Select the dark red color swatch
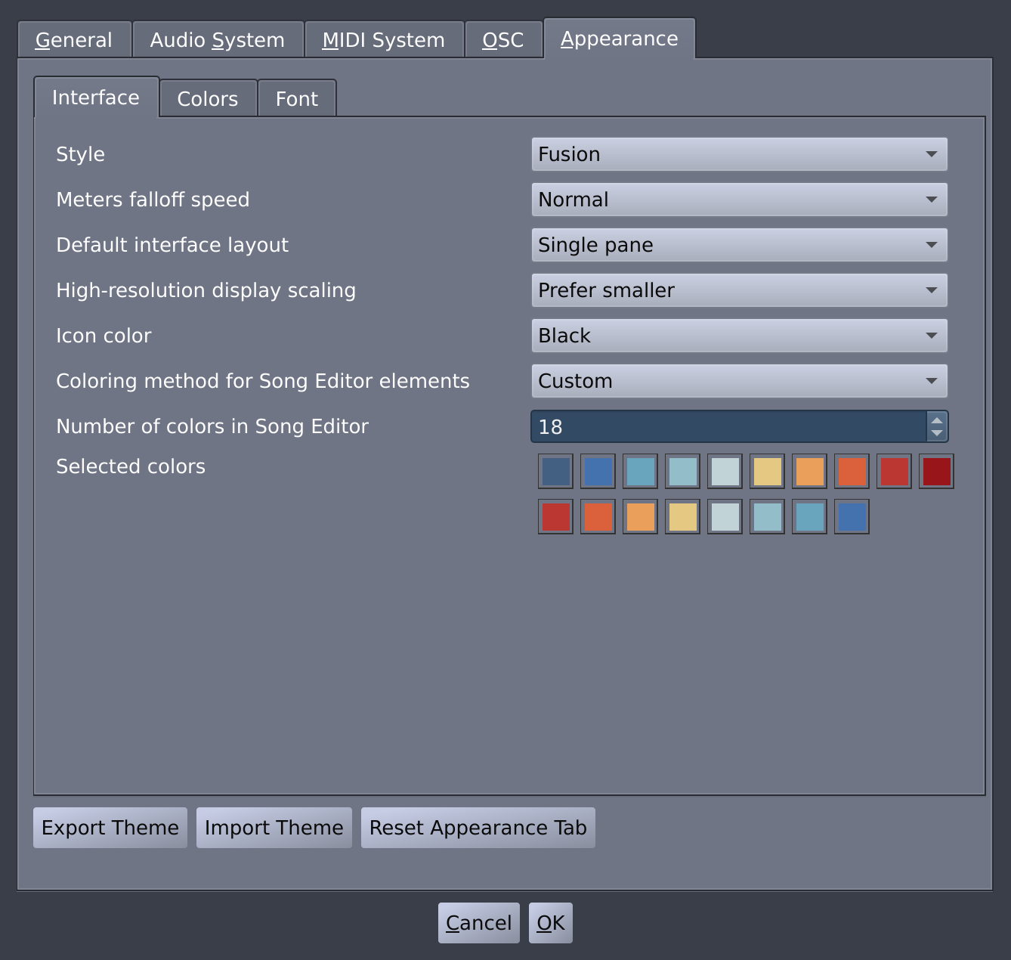The image size is (1011, 960). click(935, 471)
